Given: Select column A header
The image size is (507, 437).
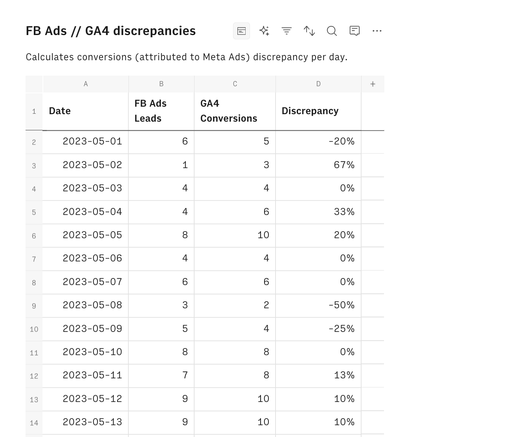Looking at the screenshot, I should (x=86, y=84).
